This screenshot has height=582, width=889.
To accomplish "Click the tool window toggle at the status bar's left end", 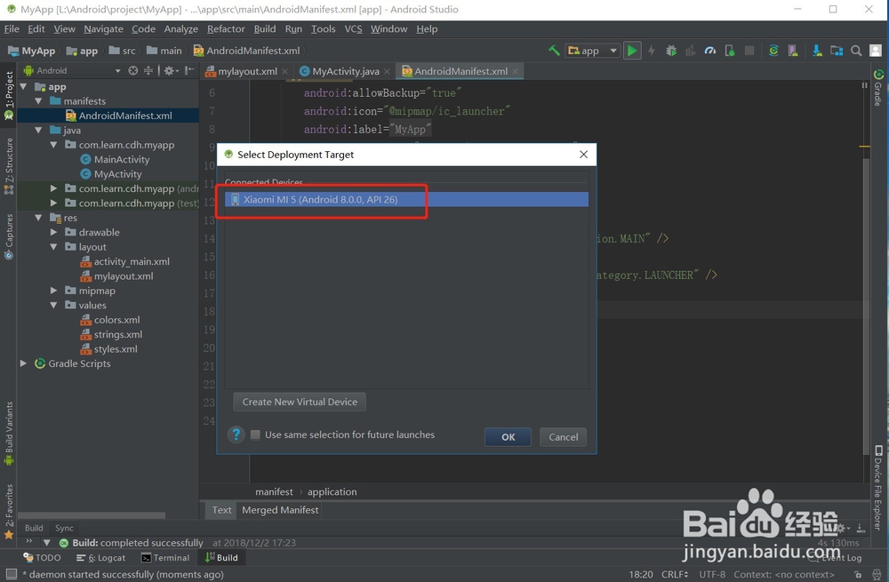I will click(x=11, y=573).
